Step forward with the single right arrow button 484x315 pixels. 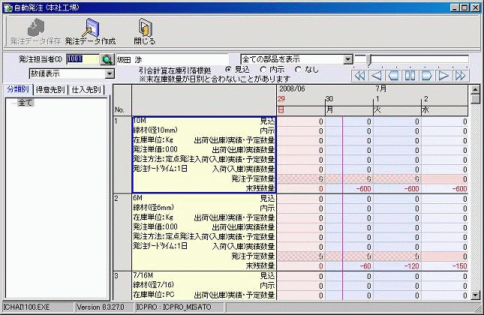tap(443, 76)
